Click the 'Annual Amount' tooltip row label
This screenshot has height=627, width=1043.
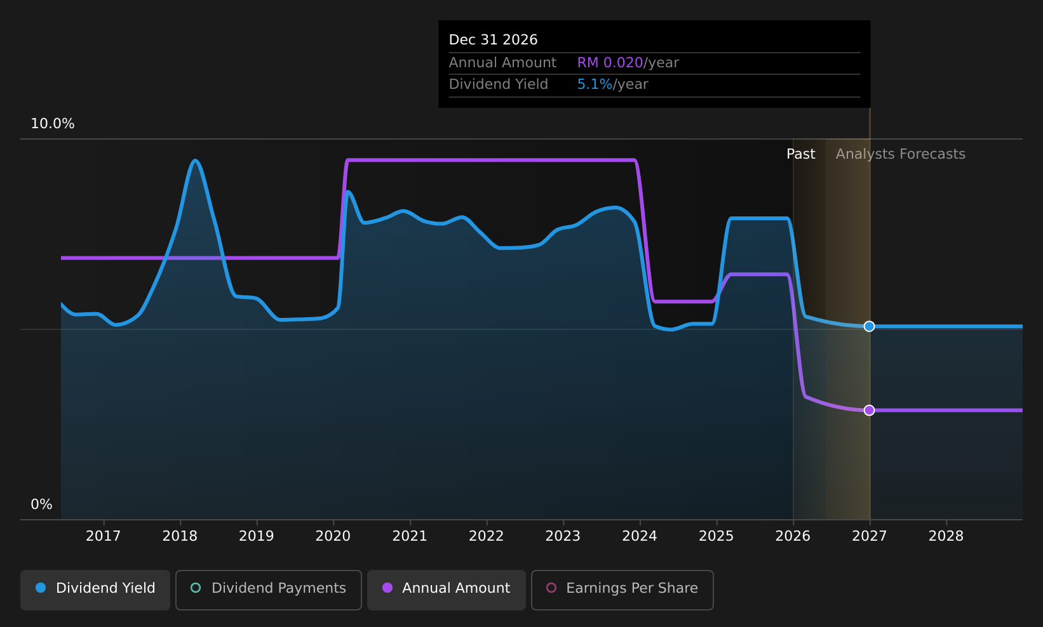[x=503, y=63]
